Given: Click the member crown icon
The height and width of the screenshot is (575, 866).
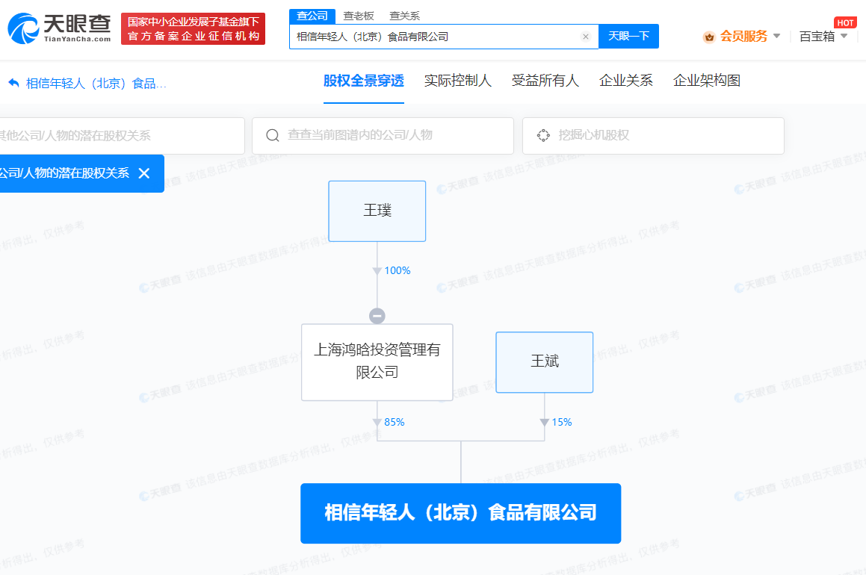Looking at the screenshot, I should (x=709, y=37).
